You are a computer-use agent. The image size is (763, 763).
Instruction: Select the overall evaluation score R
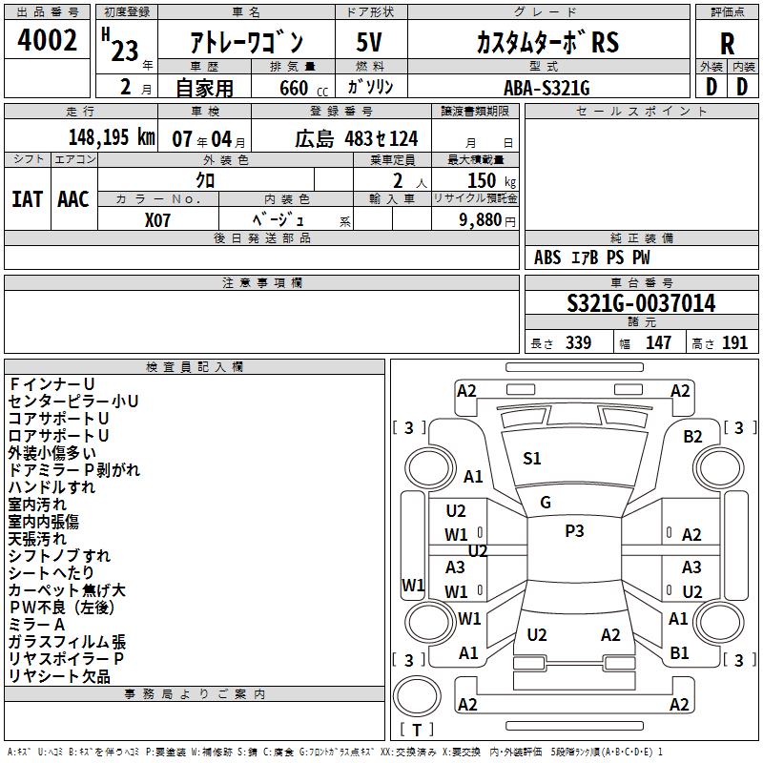click(727, 44)
